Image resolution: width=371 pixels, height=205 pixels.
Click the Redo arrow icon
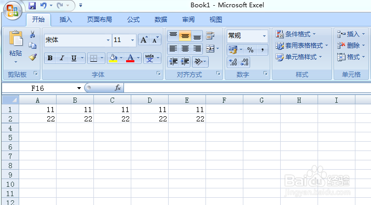[x=60, y=5]
